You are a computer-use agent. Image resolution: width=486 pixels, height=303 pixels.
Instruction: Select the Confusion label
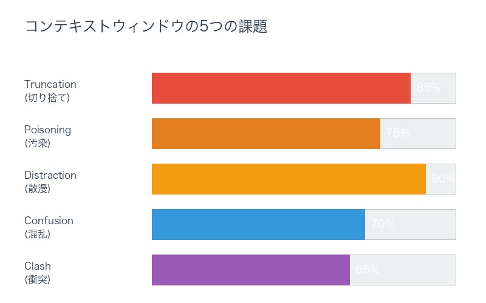pyautogui.click(x=49, y=221)
